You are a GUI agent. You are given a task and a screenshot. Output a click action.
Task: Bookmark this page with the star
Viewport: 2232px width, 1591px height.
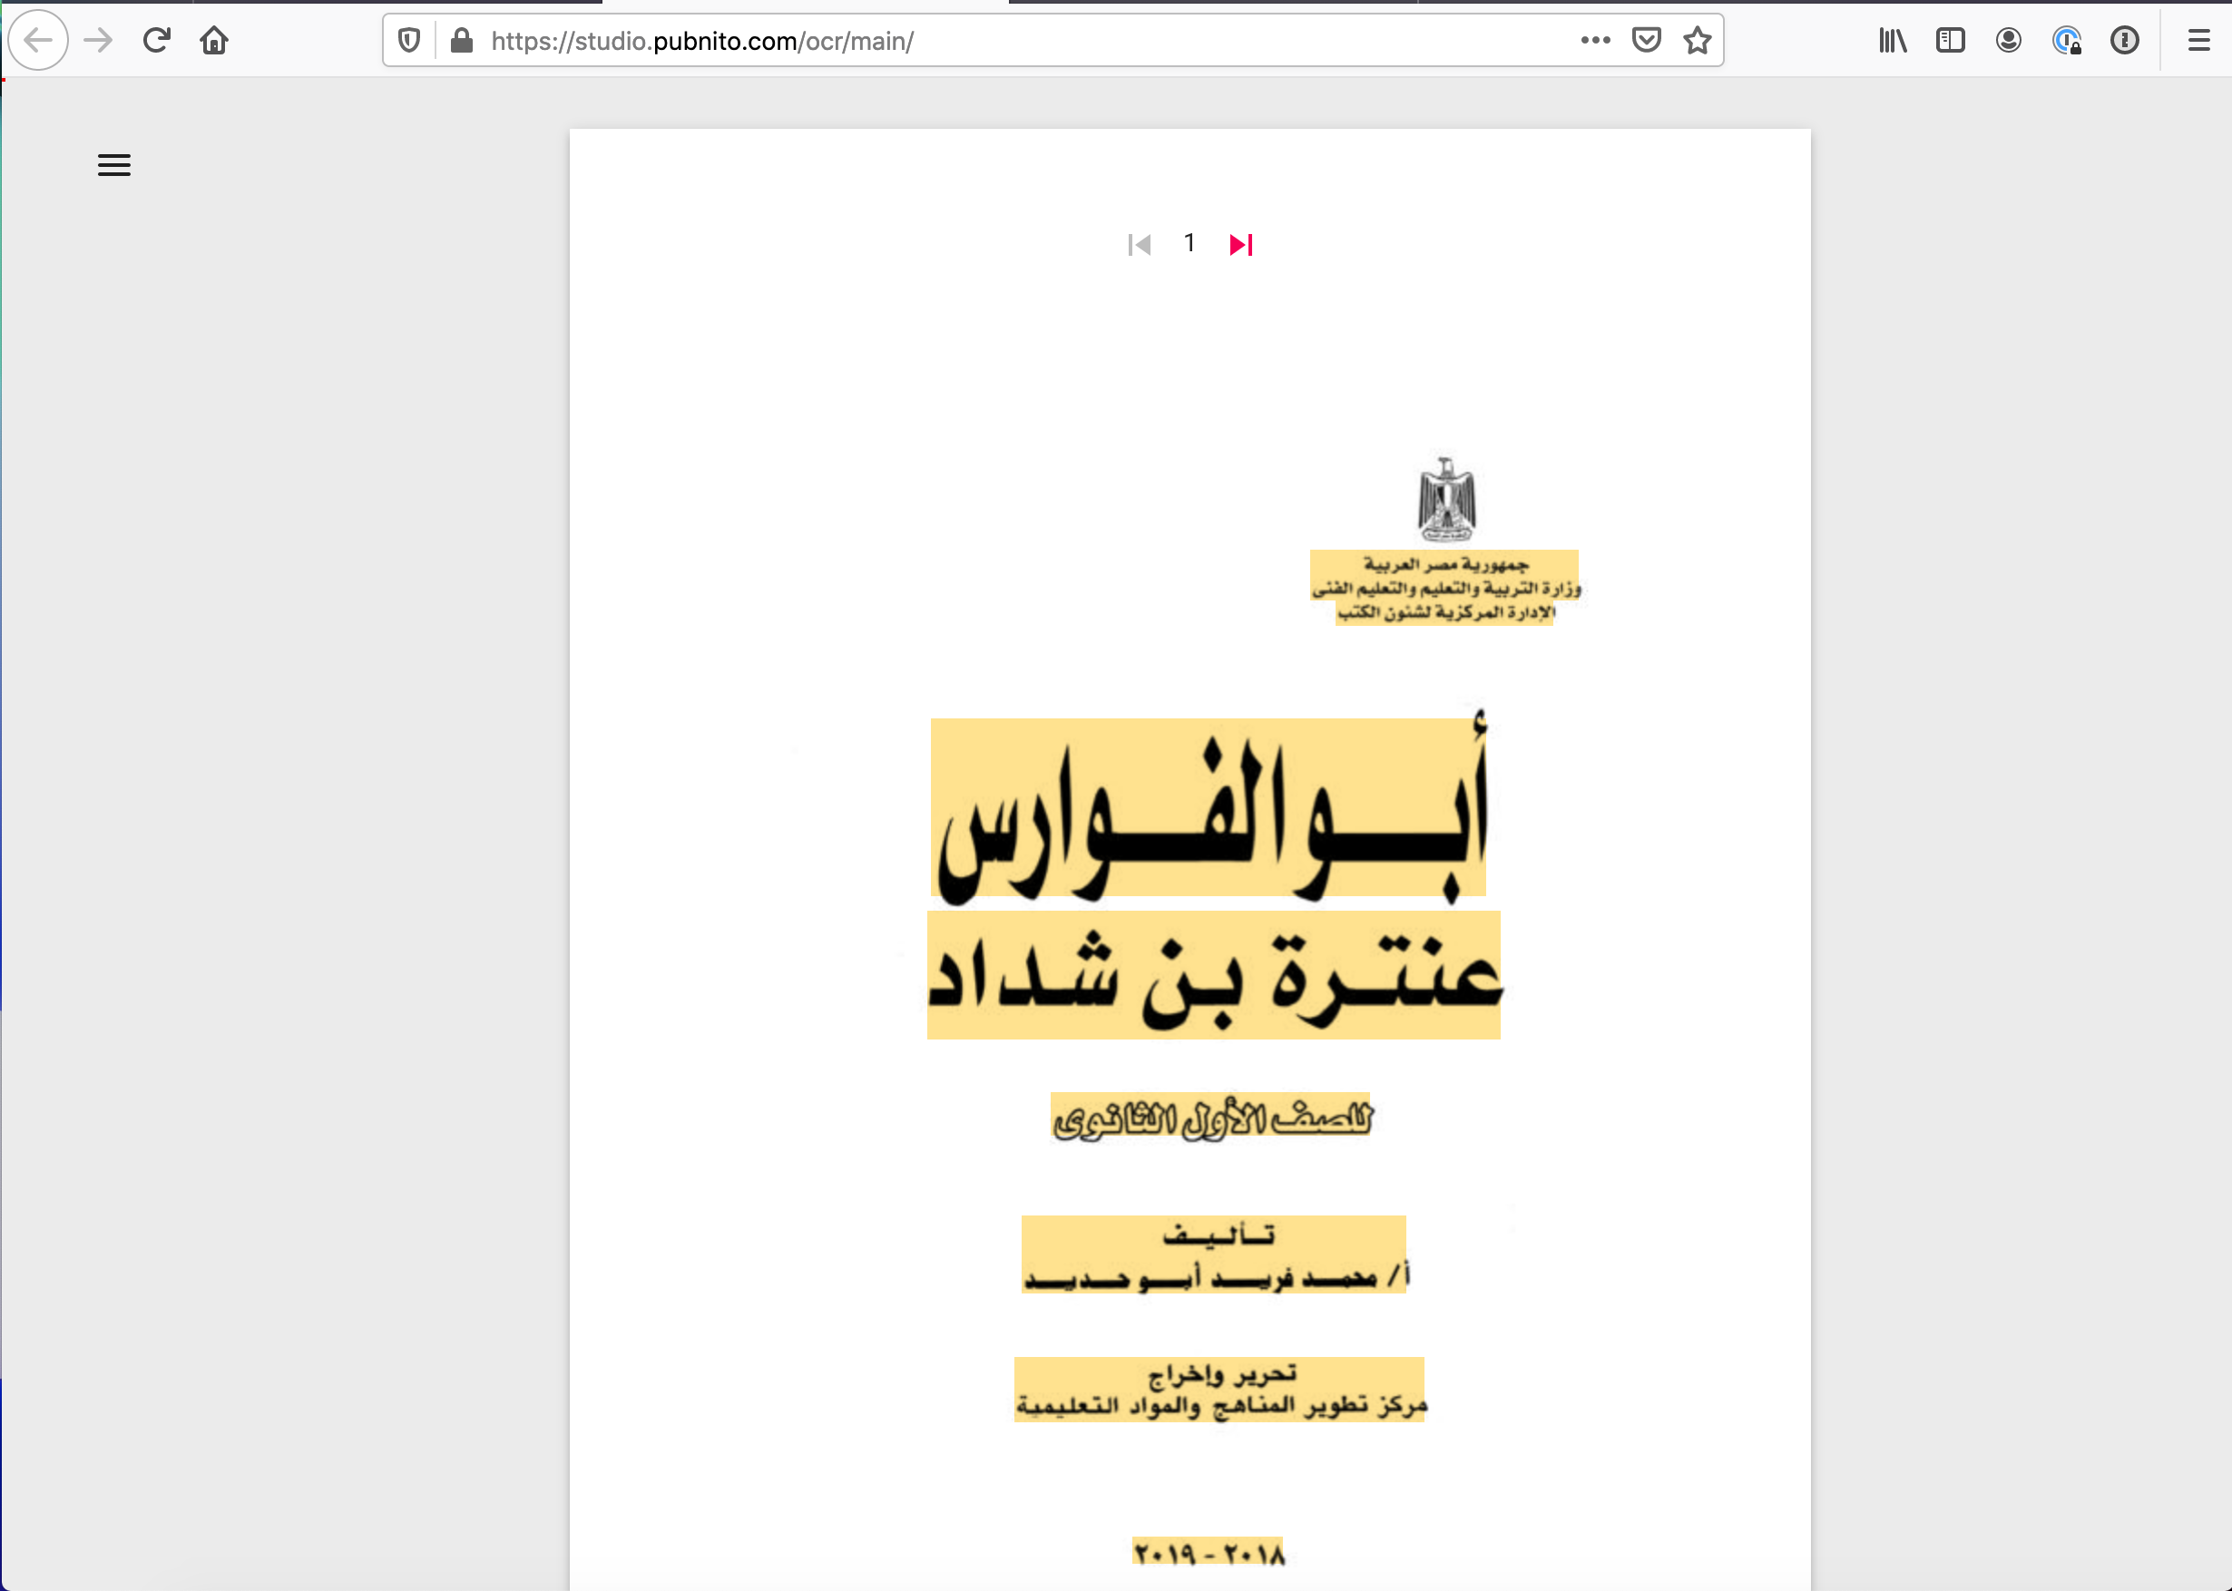point(1697,40)
